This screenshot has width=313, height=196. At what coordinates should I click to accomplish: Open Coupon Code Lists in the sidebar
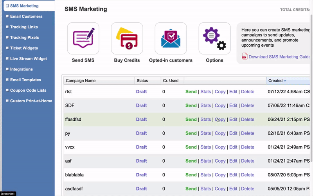click(28, 91)
